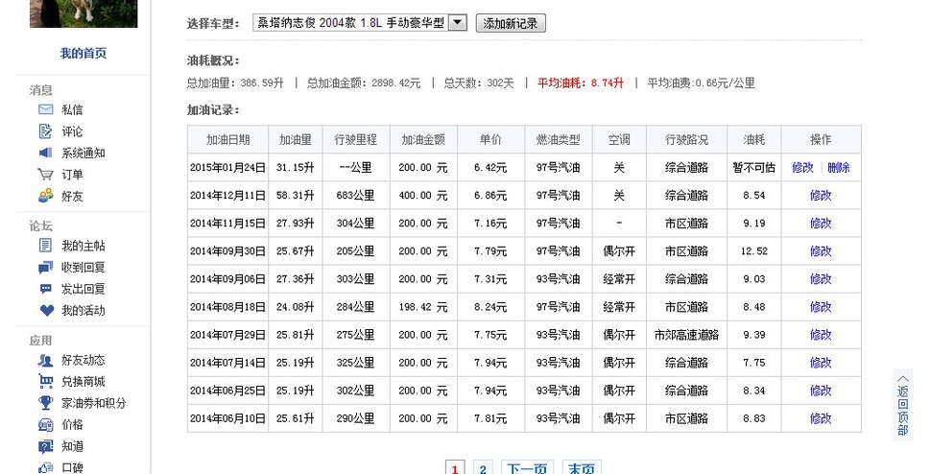Click the 订单 shopping cart icon
Image resolution: width=931 pixels, height=474 pixels.
pyautogui.click(x=45, y=175)
